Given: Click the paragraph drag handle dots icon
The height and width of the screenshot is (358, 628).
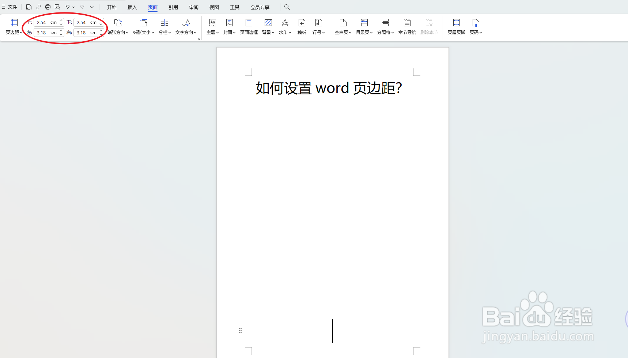Looking at the screenshot, I should [x=240, y=331].
